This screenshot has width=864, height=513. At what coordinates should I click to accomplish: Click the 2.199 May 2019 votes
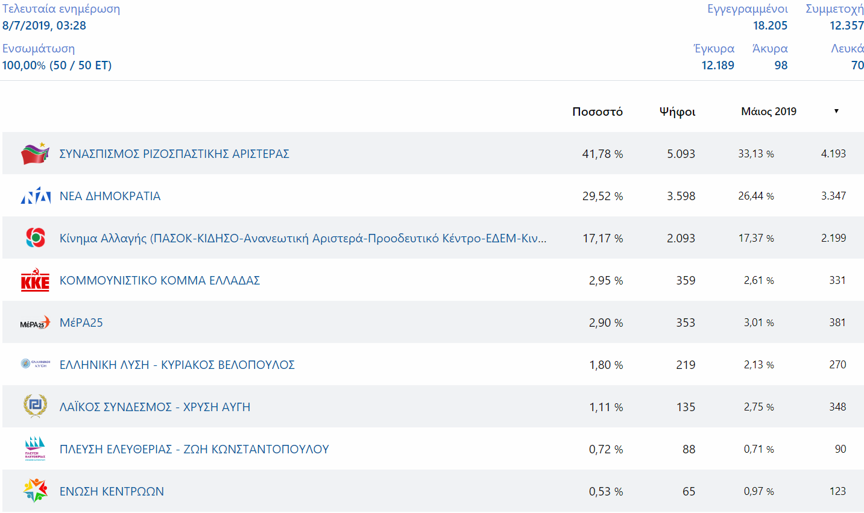click(833, 238)
